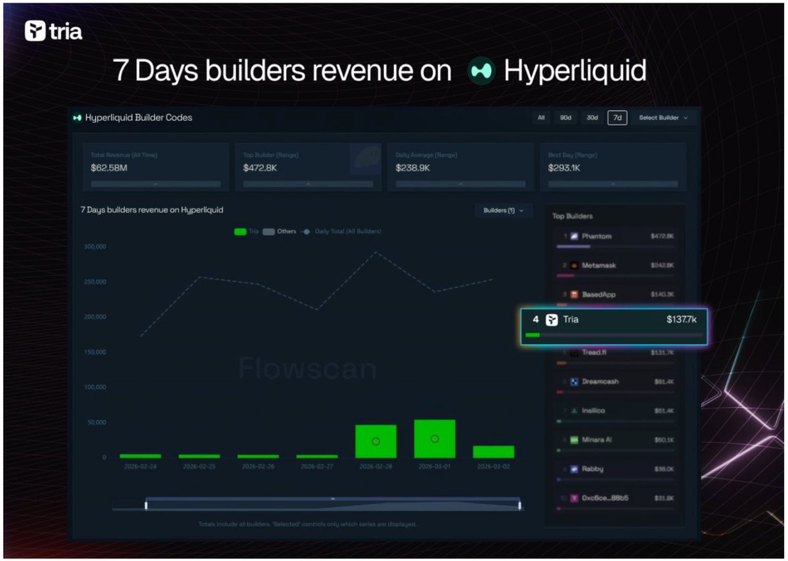
Task: Open the Builders (1) dropdown
Action: [503, 210]
